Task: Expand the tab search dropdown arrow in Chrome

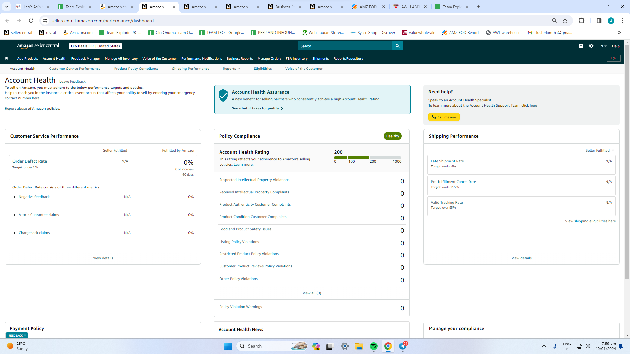Action: point(7,7)
